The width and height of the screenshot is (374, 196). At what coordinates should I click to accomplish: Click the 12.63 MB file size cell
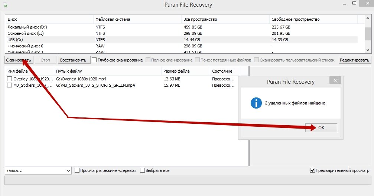pyautogui.click(x=172, y=79)
